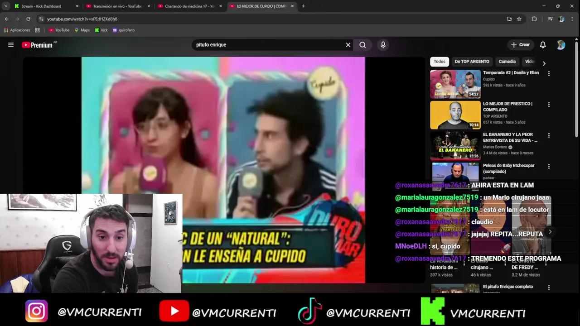The height and width of the screenshot is (326, 580).
Task: Clear the search text with the X
Action: coord(348,45)
